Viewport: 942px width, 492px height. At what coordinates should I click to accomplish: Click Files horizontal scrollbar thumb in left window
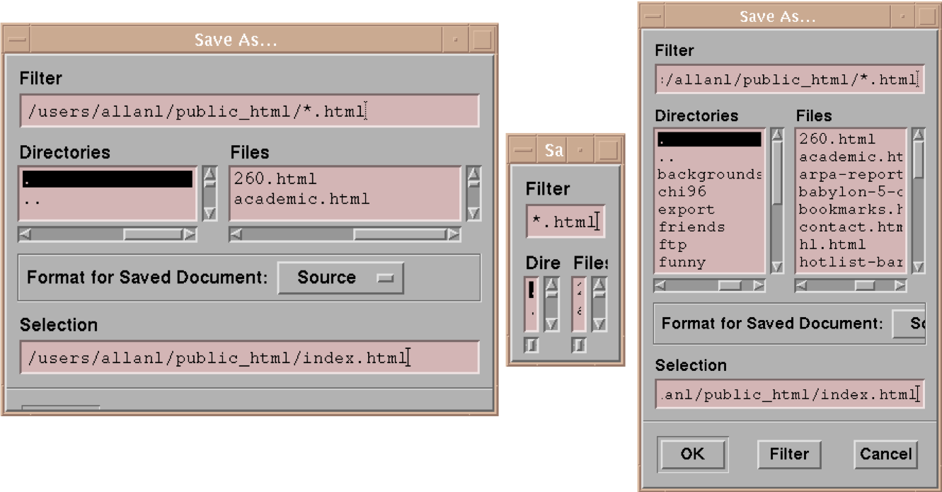pos(400,234)
